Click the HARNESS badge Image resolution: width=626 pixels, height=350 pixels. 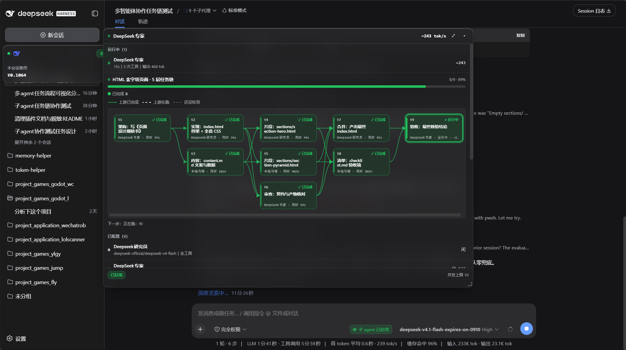click(x=66, y=14)
